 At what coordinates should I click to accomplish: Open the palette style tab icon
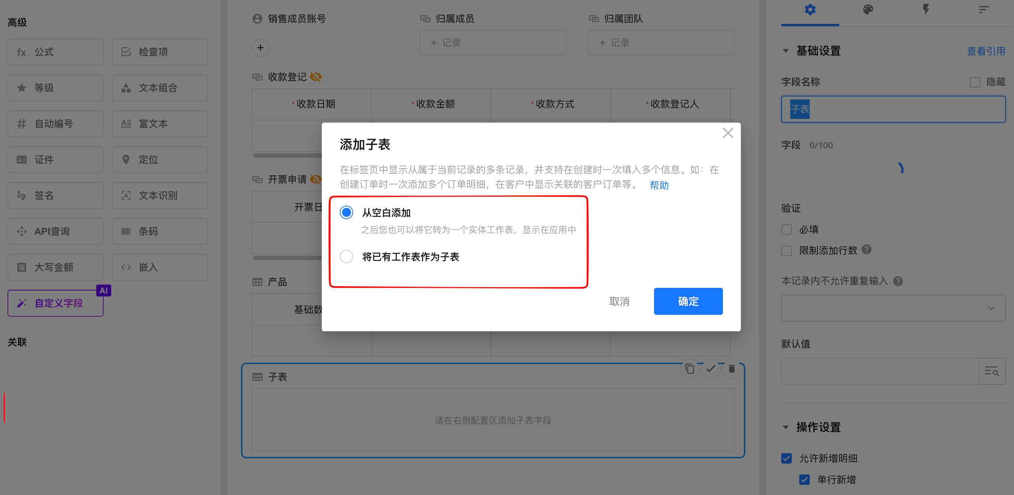[868, 10]
